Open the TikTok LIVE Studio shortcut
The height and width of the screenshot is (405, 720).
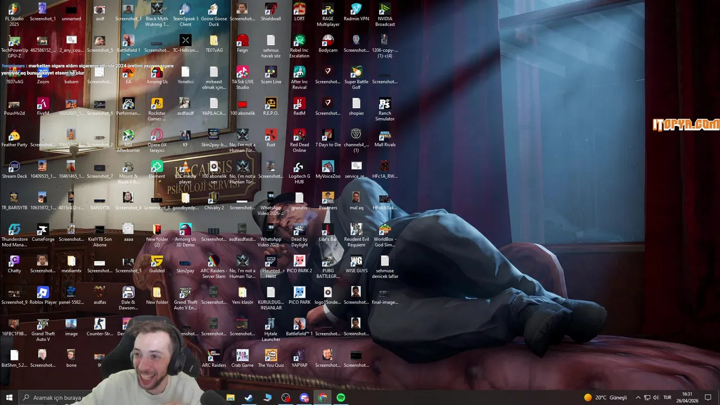(x=242, y=78)
